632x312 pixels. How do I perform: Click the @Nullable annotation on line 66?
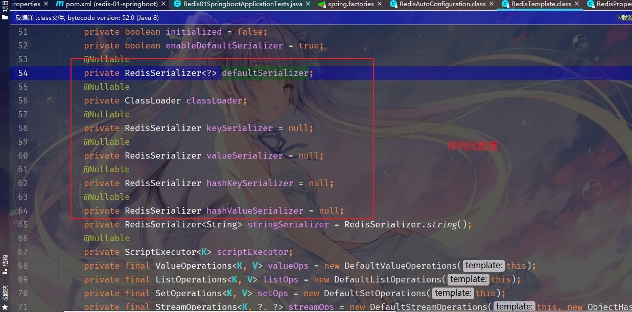tap(107, 238)
